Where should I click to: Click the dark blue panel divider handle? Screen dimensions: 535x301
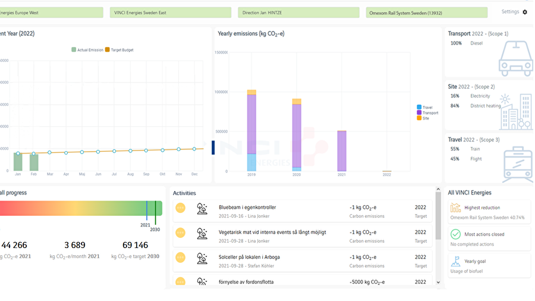coord(213,148)
